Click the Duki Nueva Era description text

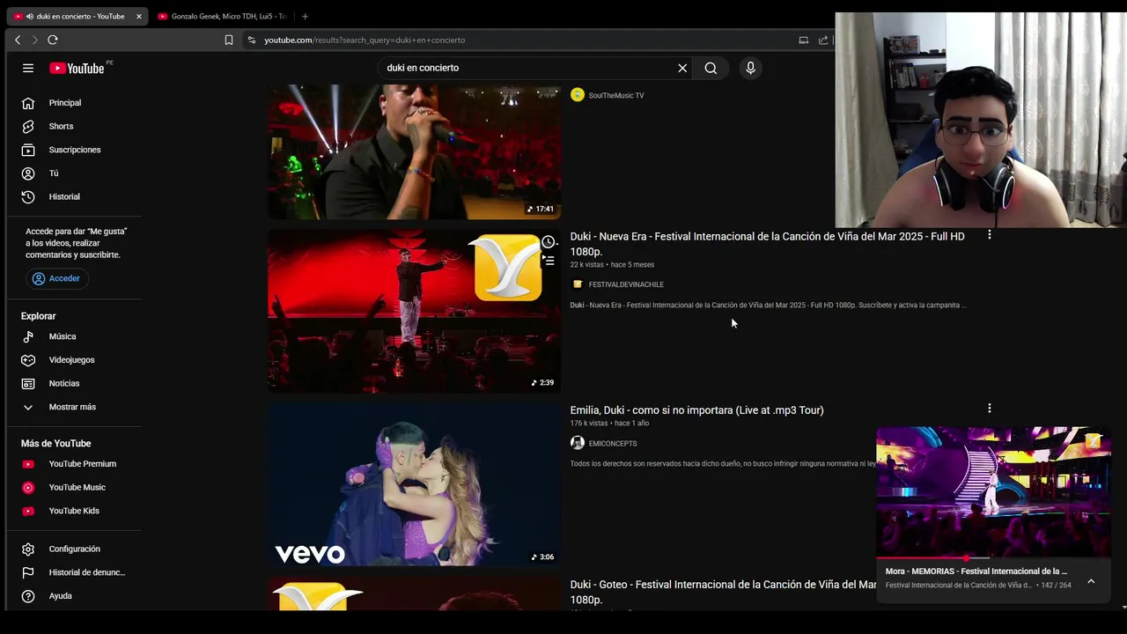768,306
